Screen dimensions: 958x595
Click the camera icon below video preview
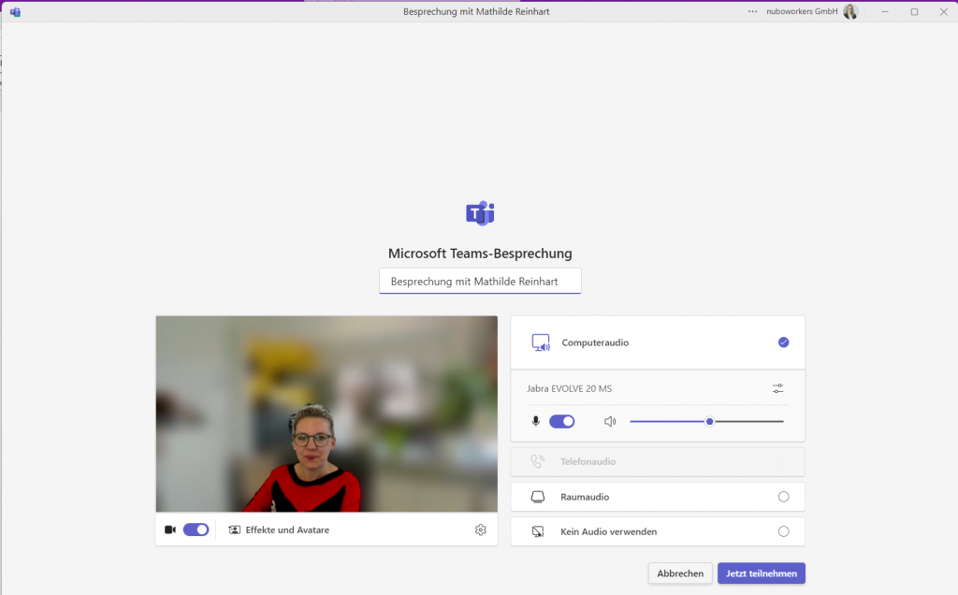coord(170,530)
